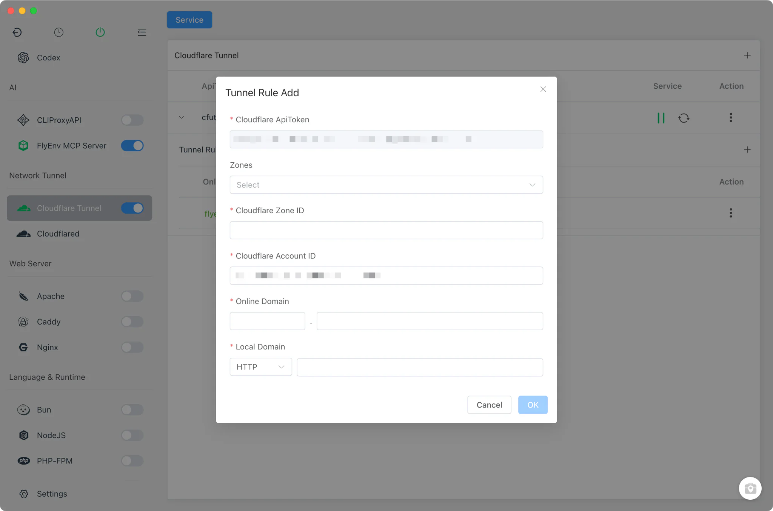This screenshot has width=773, height=511.
Task: Click the Apache feather icon
Action: tap(23, 296)
